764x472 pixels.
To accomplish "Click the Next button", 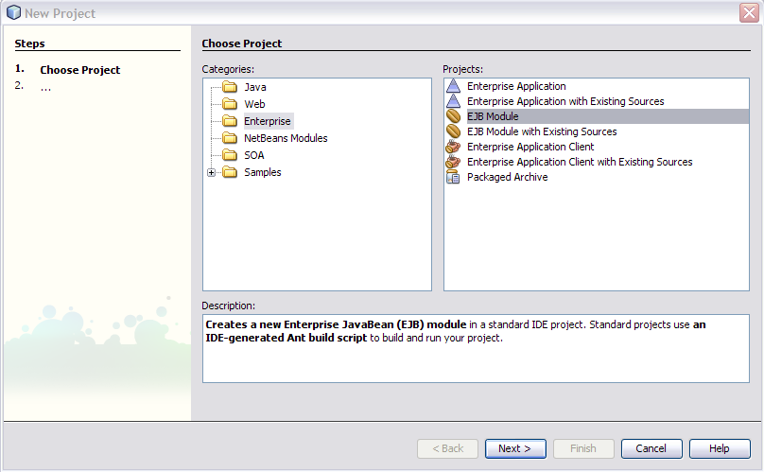I will coord(515,448).
